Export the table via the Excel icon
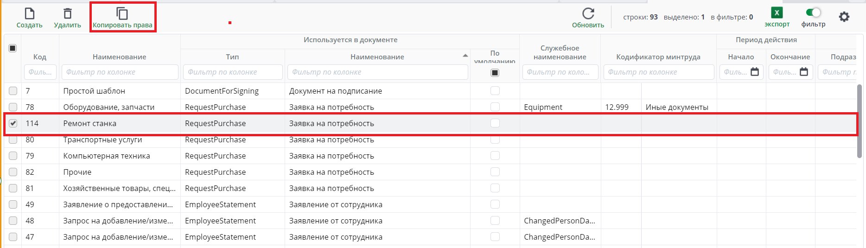The width and height of the screenshot is (866, 248). point(777,13)
